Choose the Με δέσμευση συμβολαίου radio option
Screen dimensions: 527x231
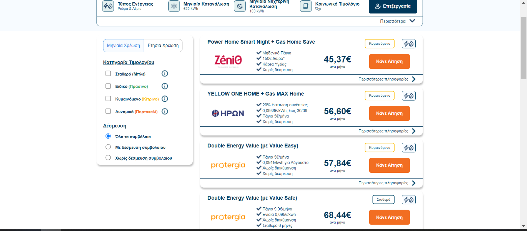point(108,147)
